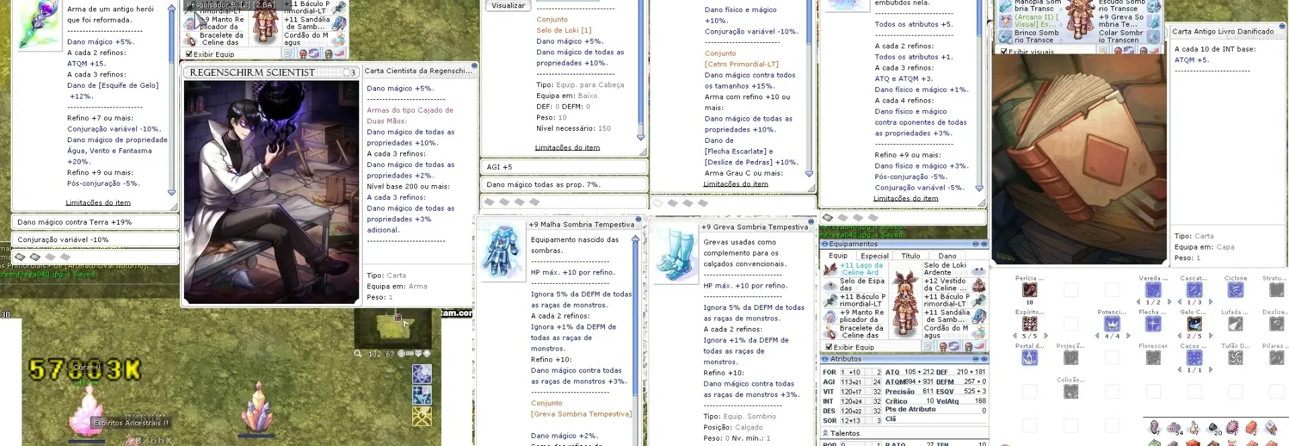Open the Título tab
Image resolution: width=1289 pixels, height=446 pixels.
(x=910, y=256)
